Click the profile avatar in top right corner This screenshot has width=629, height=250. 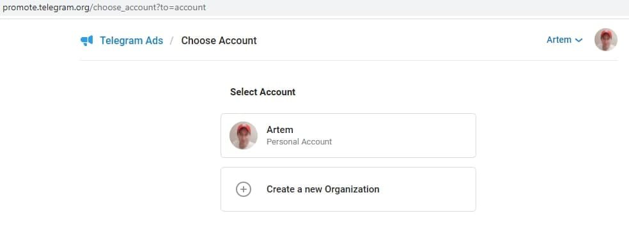(606, 40)
